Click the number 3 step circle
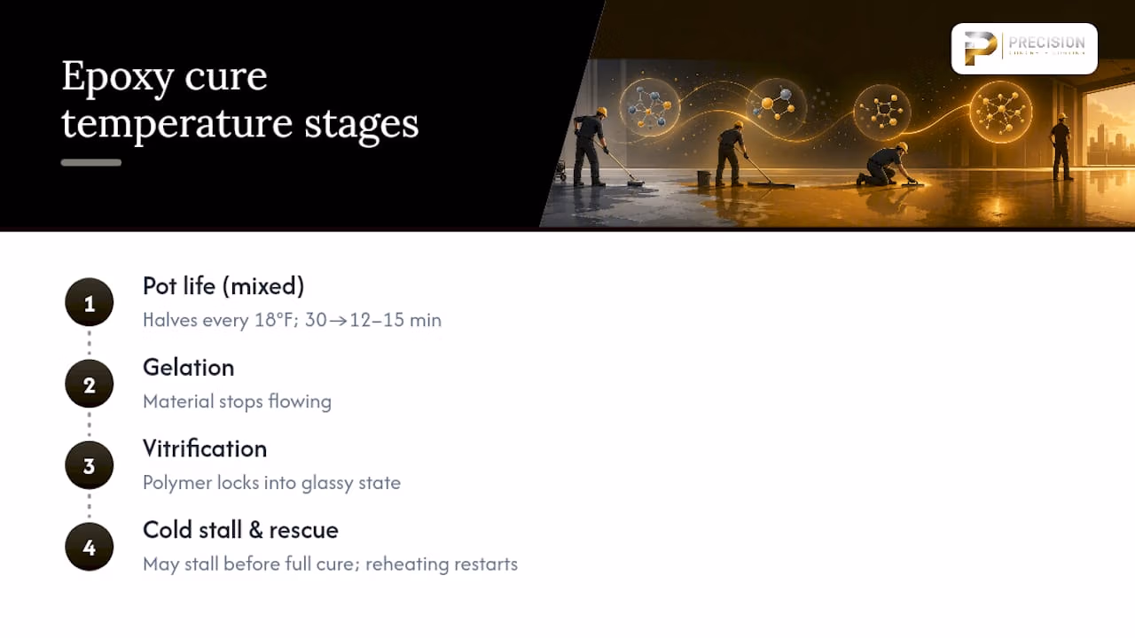 point(90,466)
